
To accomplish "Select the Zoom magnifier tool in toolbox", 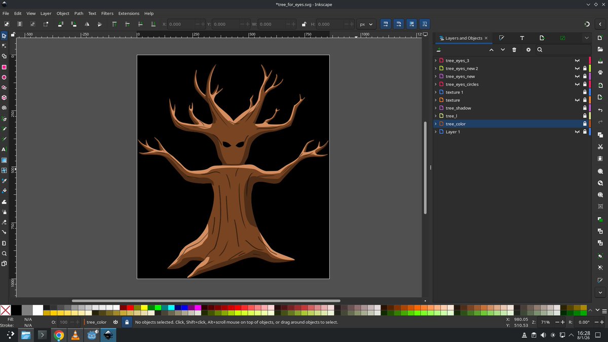I will tap(4, 253).
